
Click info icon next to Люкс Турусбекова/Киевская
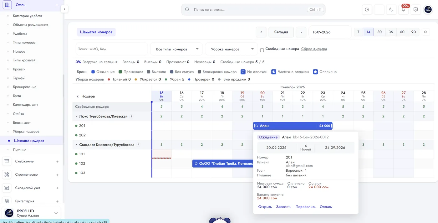pyautogui.click(x=131, y=117)
